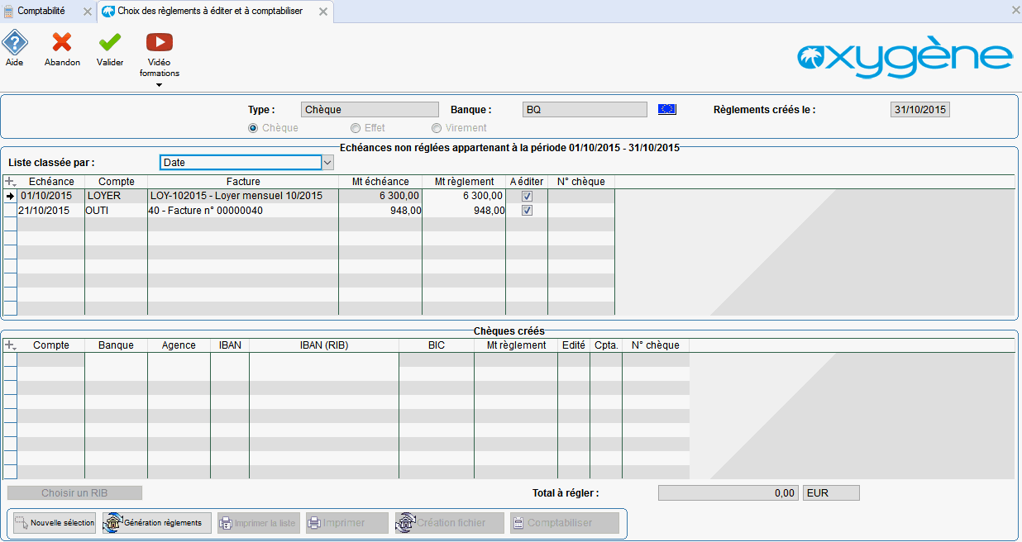Click the Banque header in Chèques créés
Image resolution: width=1022 pixels, height=542 pixels.
coord(116,345)
